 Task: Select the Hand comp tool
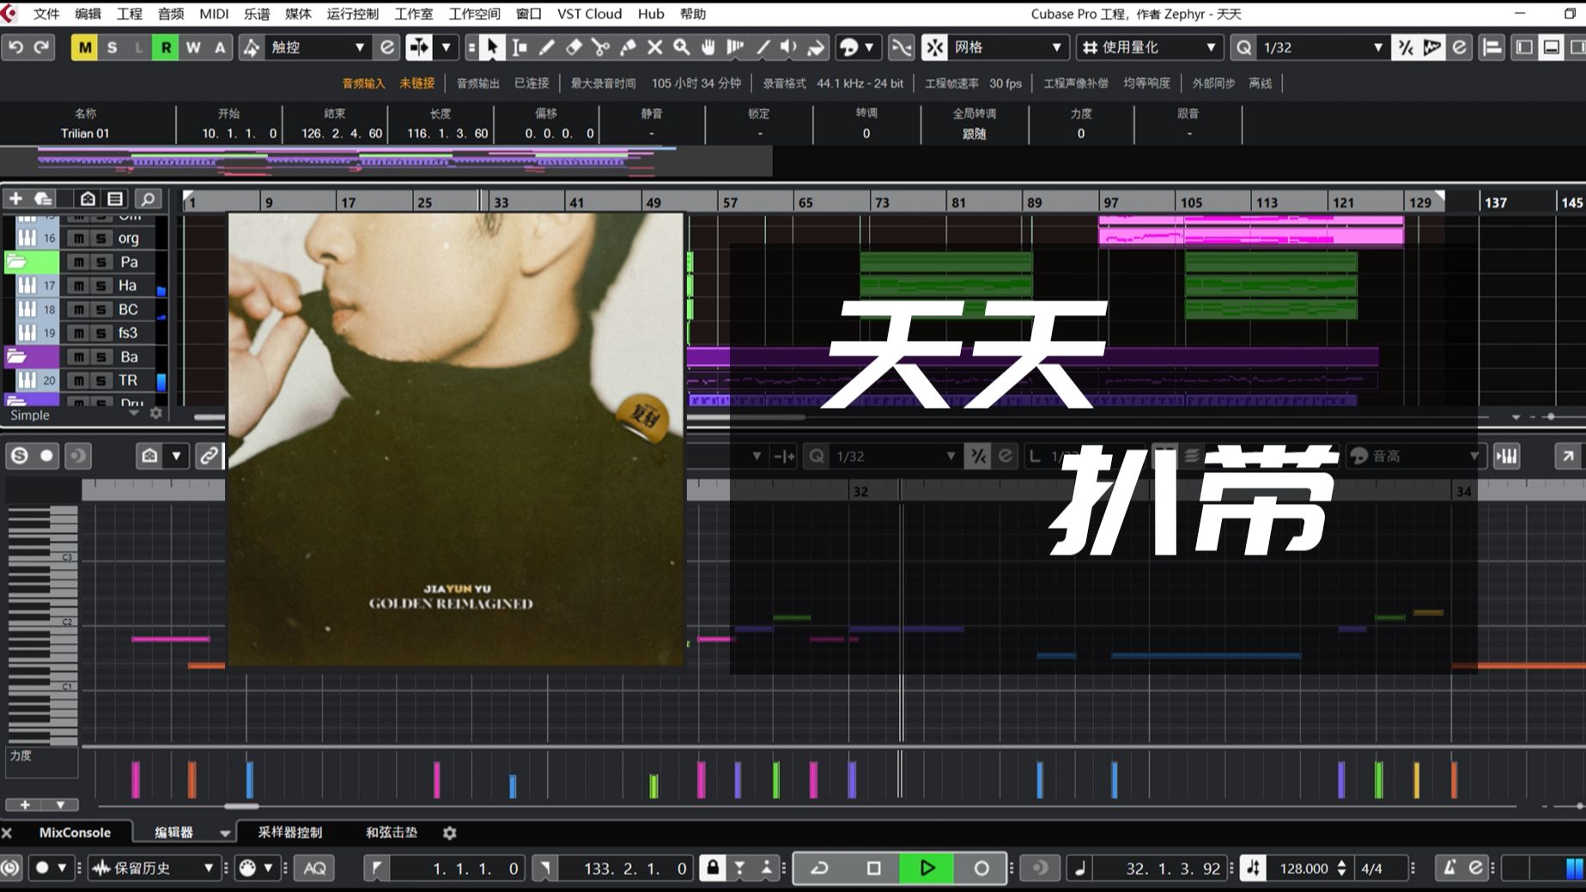click(708, 47)
